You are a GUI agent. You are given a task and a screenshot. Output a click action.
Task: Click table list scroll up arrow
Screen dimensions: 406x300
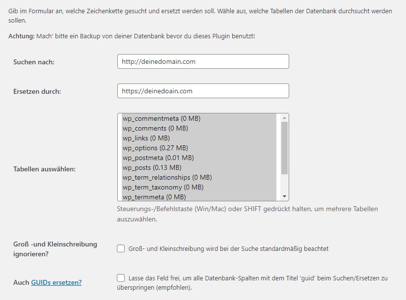(x=285, y=118)
